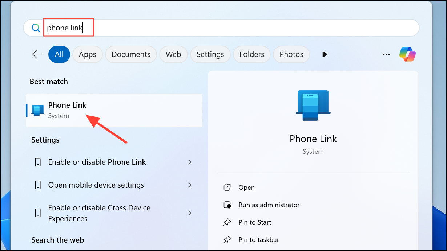
Task: Switch to the Folders filter tab
Action: (x=251, y=54)
